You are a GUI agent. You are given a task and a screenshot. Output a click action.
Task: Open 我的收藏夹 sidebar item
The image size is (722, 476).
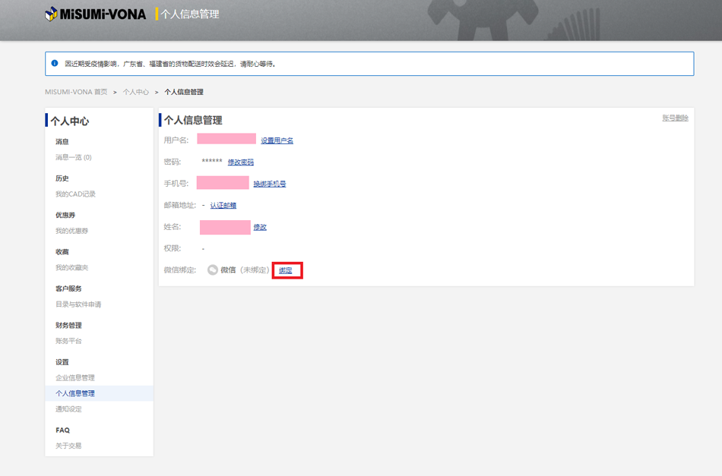(71, 268)
